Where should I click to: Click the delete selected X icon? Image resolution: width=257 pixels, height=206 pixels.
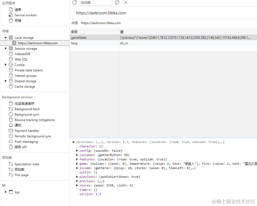tap(126, 2)
